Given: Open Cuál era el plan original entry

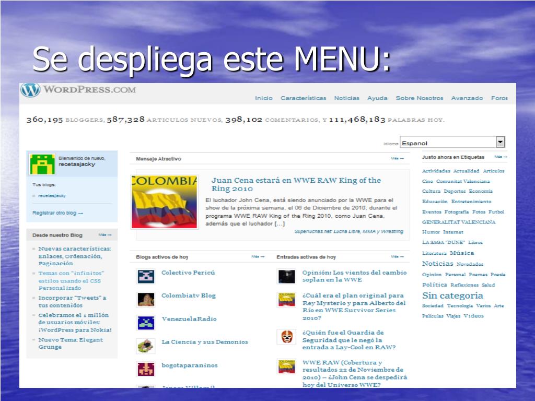Looking at the screenshot, I should (x=354, y=306).
